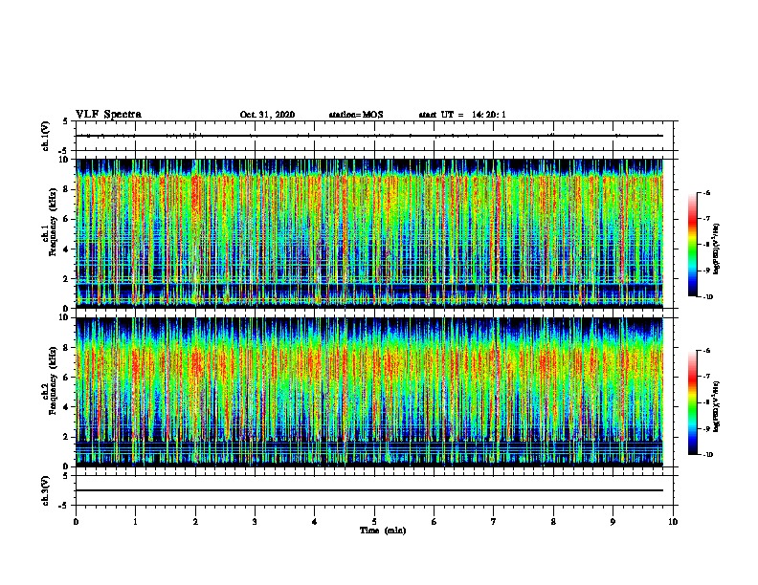Click the 'ch.1(V)' axis label

coord(46,136)
